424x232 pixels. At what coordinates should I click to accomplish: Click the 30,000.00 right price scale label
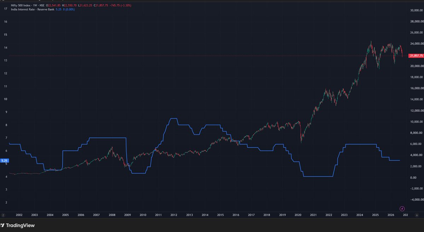417,10
